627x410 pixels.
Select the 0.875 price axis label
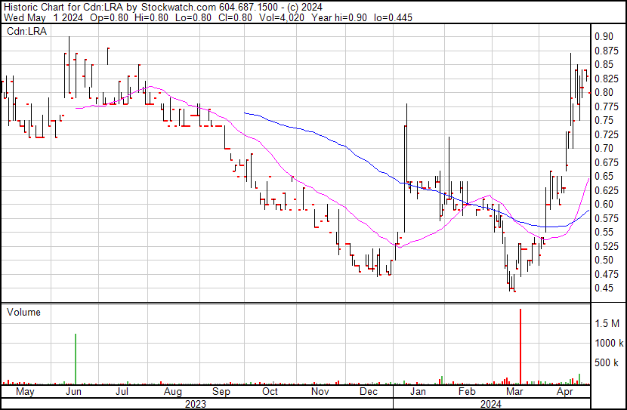(607, 51)
